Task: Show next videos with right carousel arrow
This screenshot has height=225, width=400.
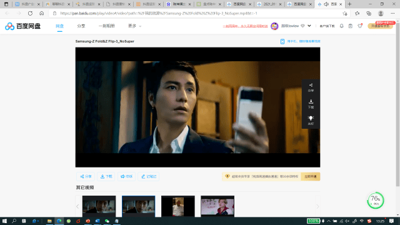Action: tap(317, 206)
